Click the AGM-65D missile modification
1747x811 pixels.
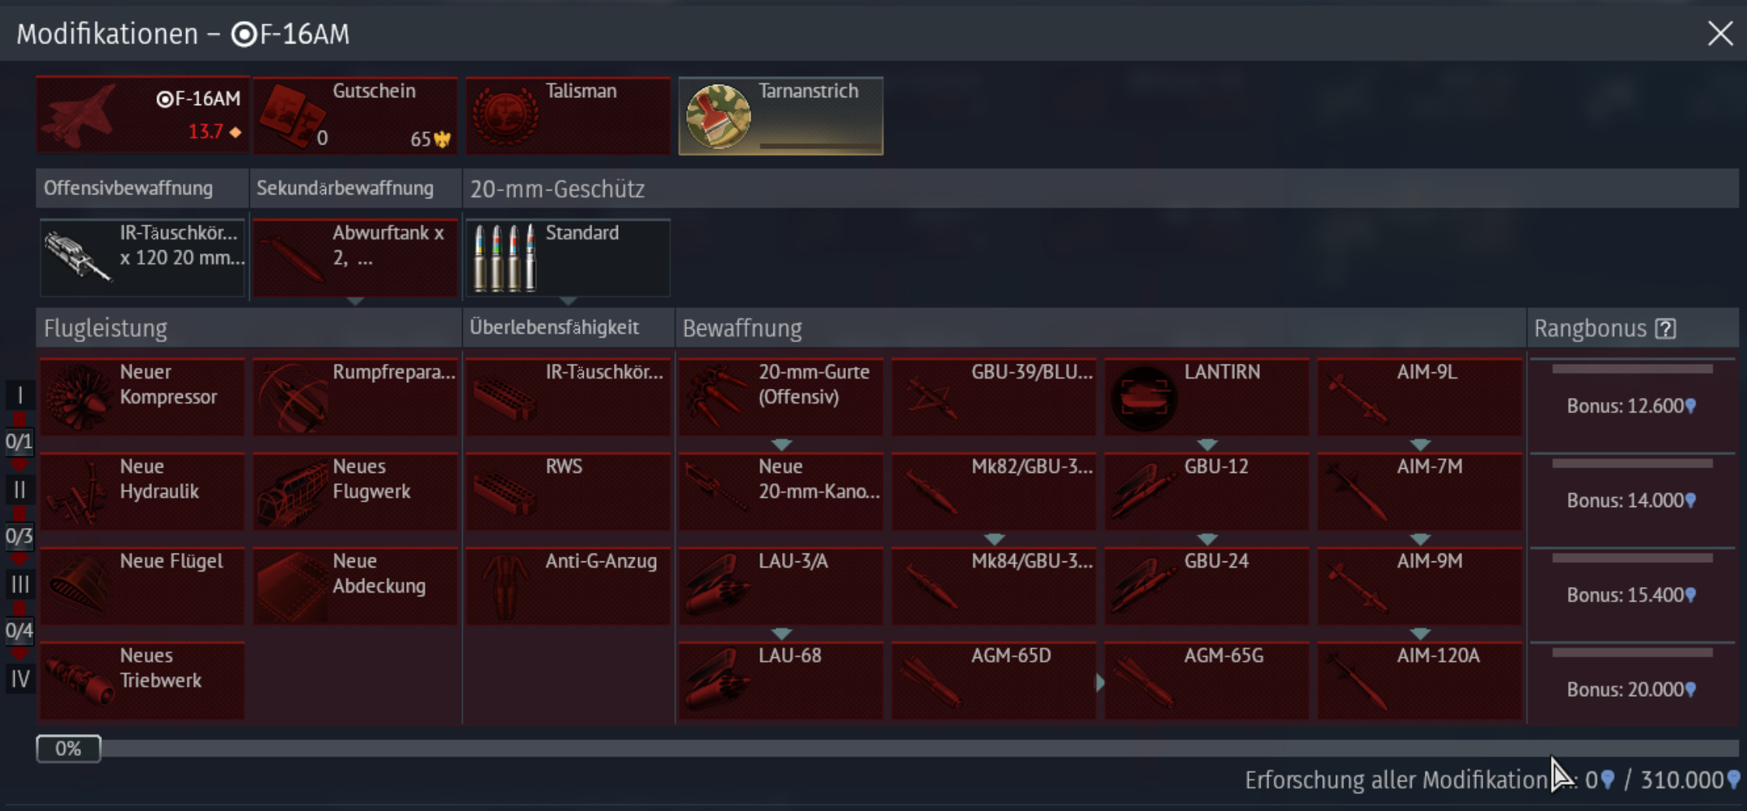tap(993, 680)
